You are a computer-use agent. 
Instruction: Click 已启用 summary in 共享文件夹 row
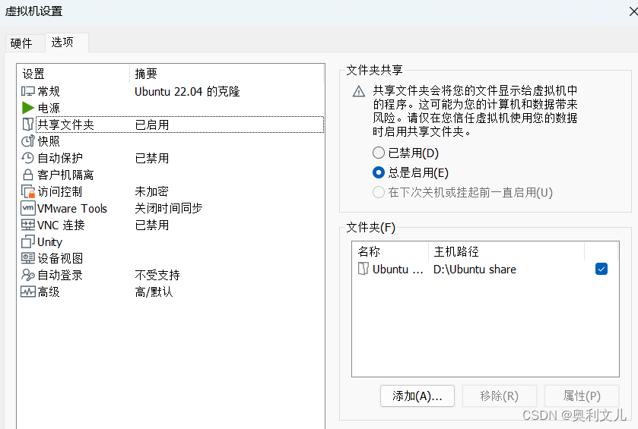[x=152, y=125]
